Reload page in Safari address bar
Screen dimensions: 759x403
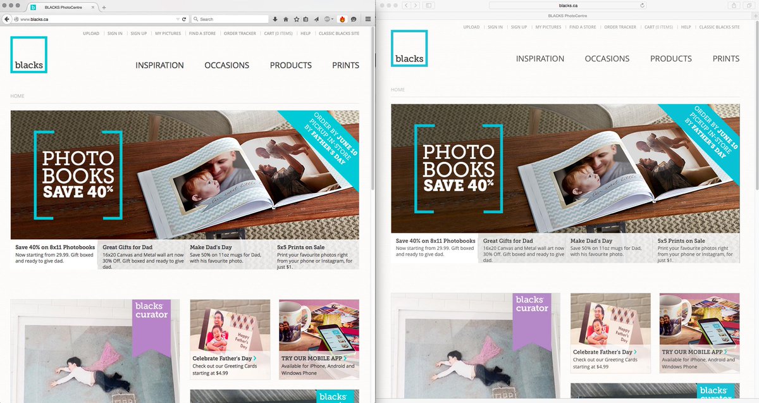[x=642, y=5]
